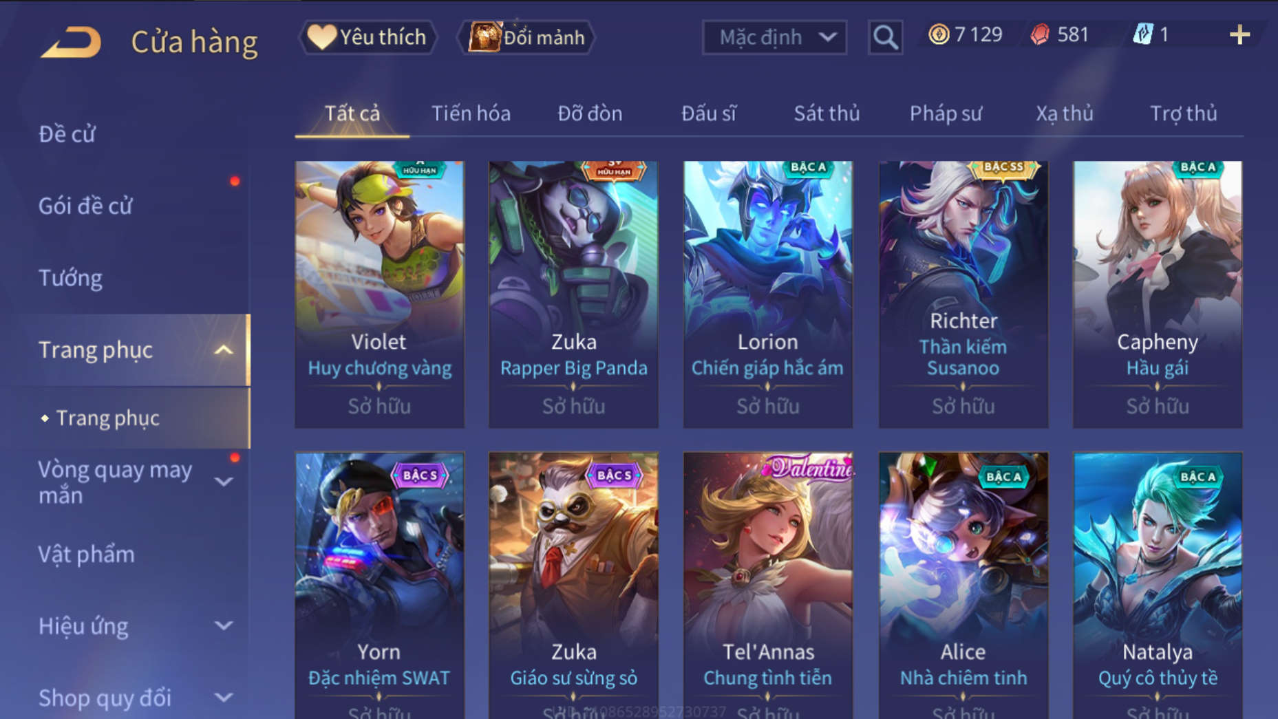
Task: Open the search magnifier icon
Action: [885, 37]
